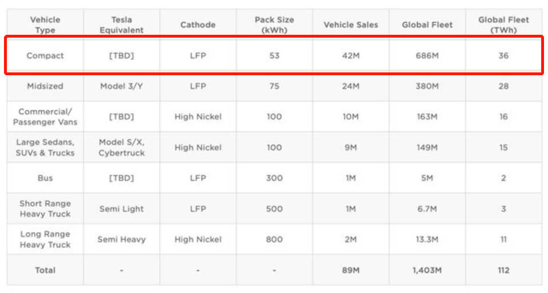
Task: Select the Total row label
Action: click(x=45, y=270)
